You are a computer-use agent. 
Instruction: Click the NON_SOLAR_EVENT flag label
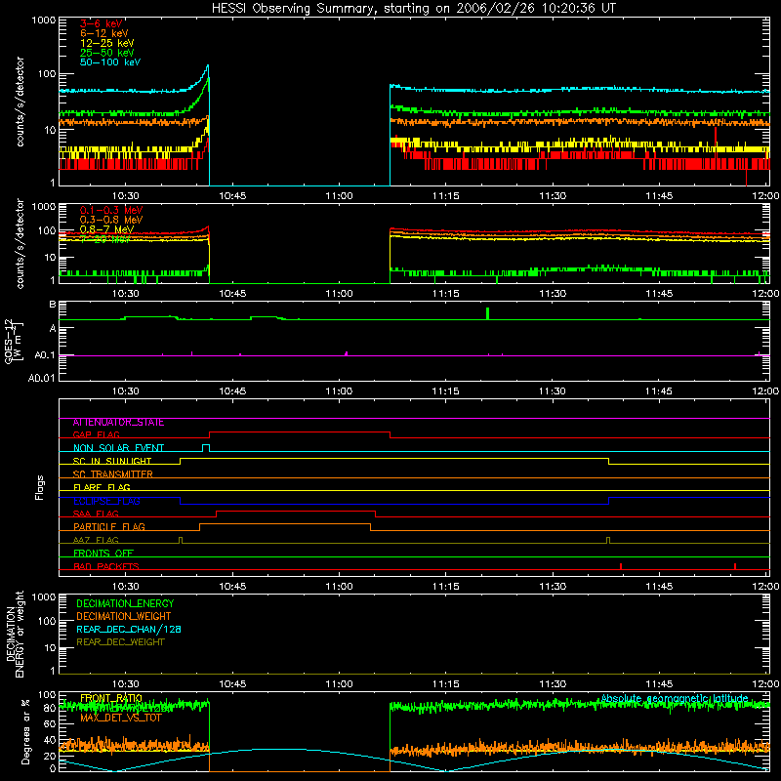pyautogui.click(x=118, y=448)
